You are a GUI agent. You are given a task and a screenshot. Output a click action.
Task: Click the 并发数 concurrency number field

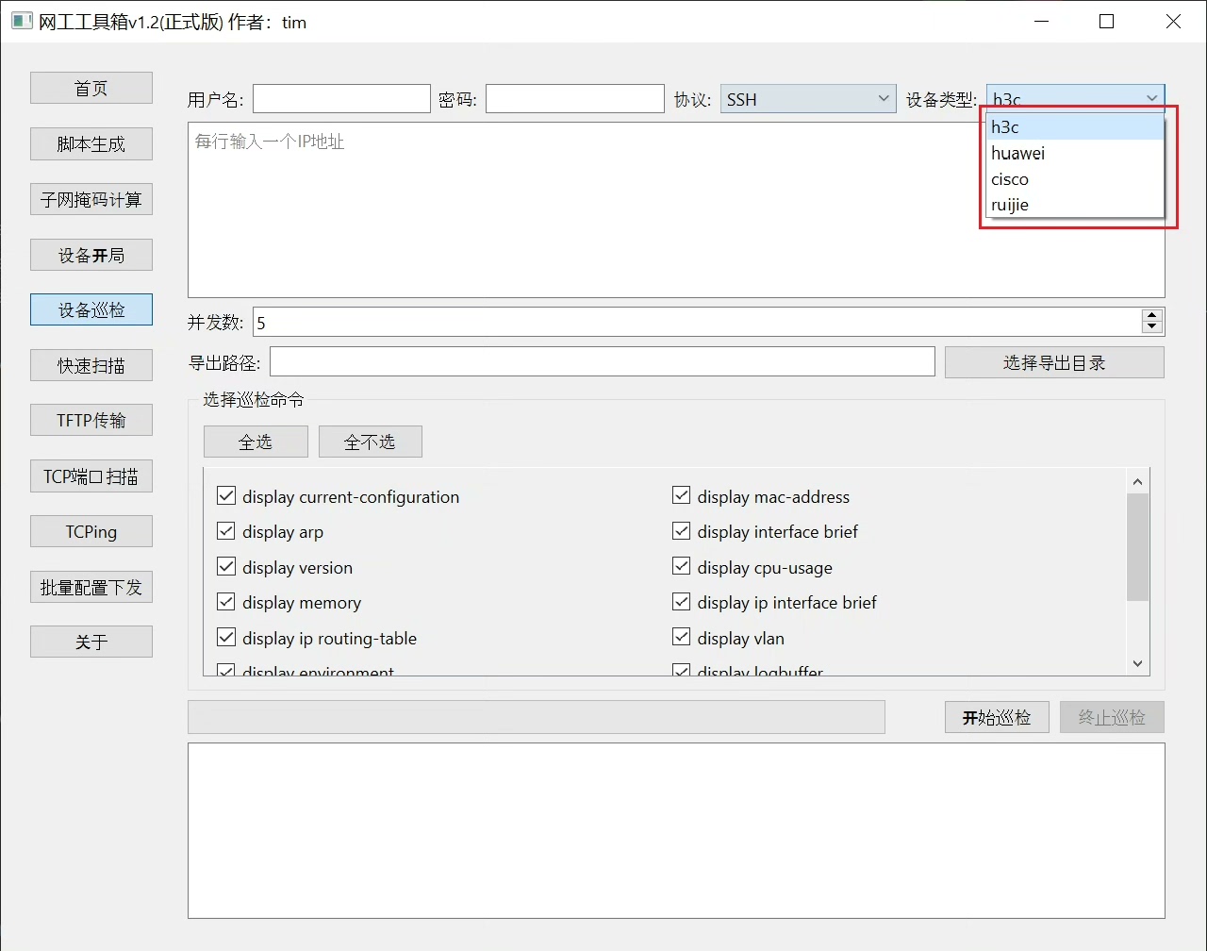[697, 323]
